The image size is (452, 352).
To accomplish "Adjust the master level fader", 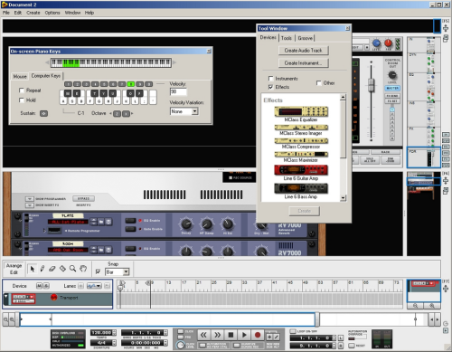I will [x=372, y=85].
